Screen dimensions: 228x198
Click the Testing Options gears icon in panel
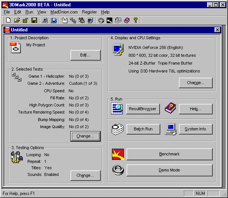(x=17, y=157)
